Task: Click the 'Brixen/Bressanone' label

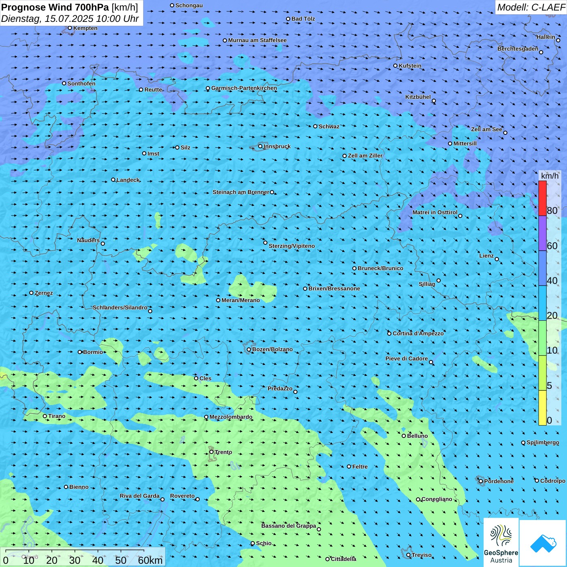Action: 334,288
